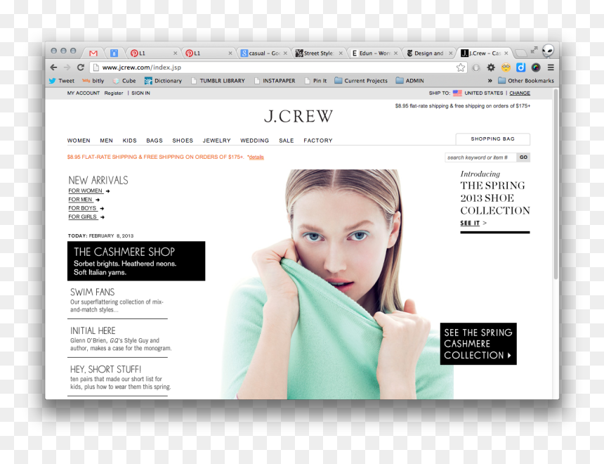Click the bitly bookmark
This screenshot has height=464, width=604.
click(93, 81)
